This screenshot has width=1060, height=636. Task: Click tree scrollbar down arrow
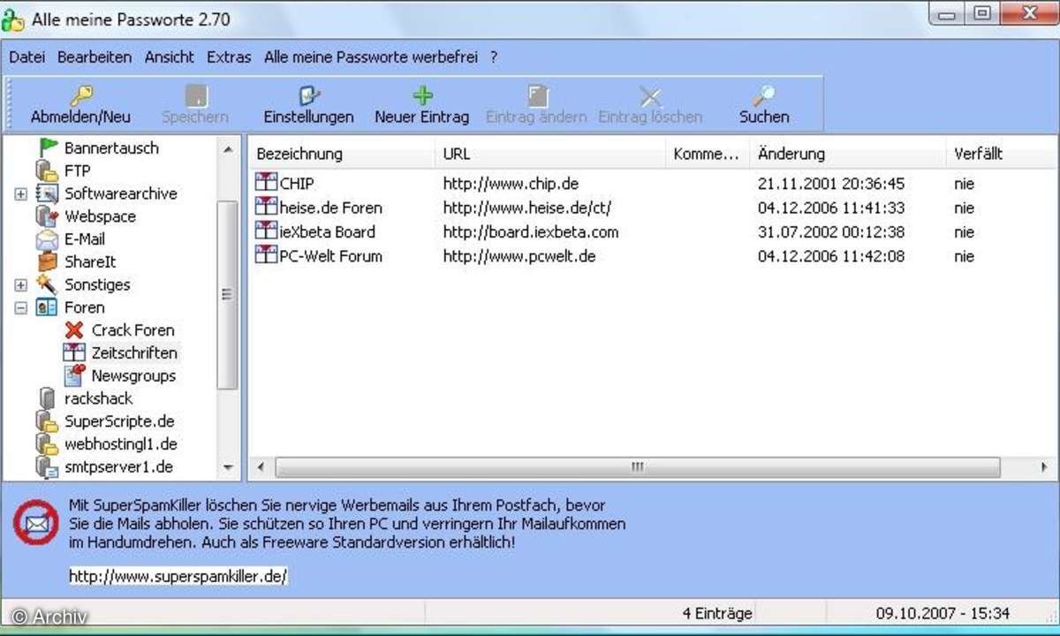click(228, 467)
